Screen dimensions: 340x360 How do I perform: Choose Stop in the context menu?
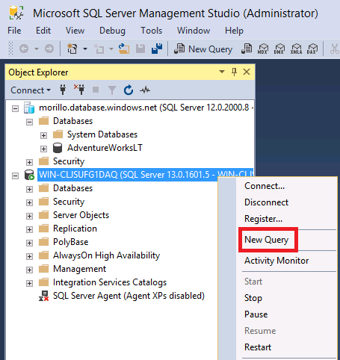[x=253, y=298]
